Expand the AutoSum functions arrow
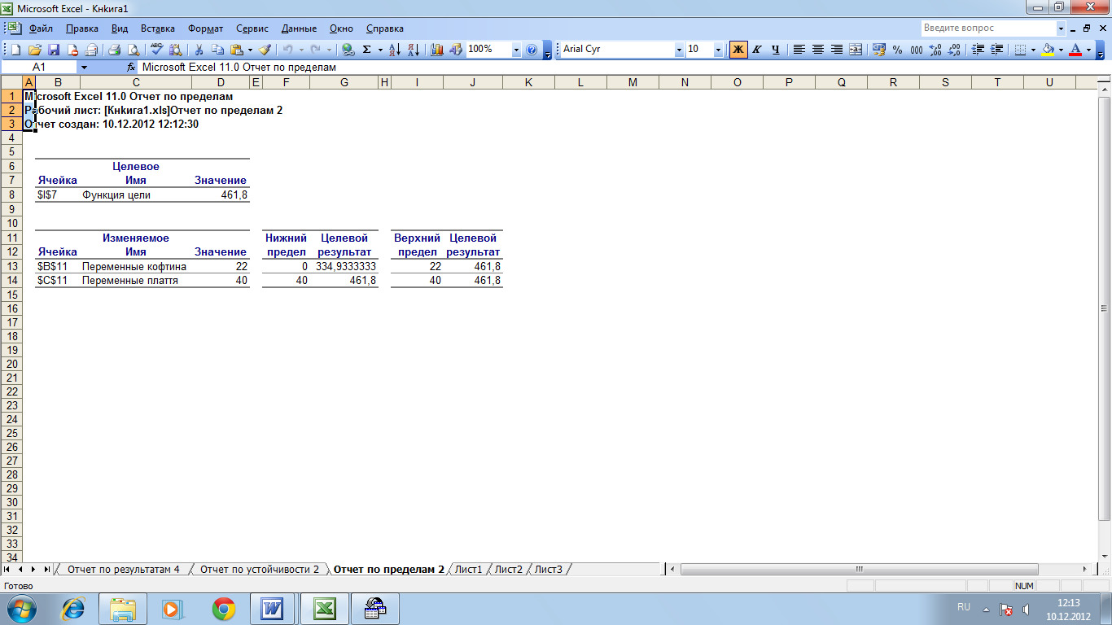 point(380,50)
